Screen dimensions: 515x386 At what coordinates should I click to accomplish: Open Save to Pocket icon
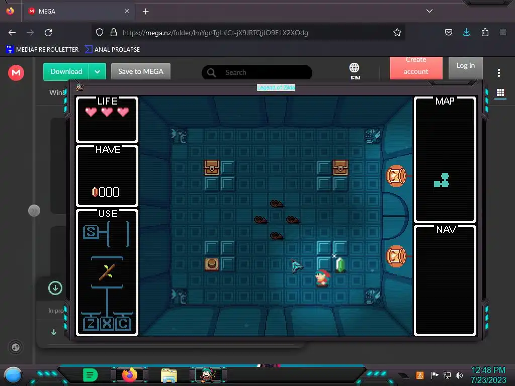point(448,33)
